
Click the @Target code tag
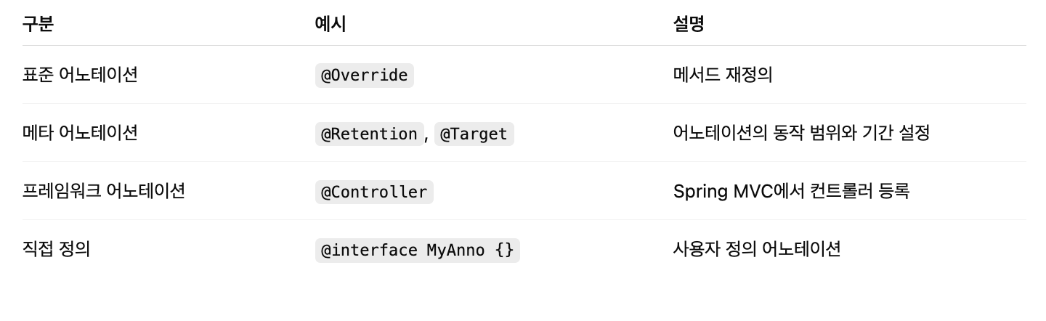(474, 134)
